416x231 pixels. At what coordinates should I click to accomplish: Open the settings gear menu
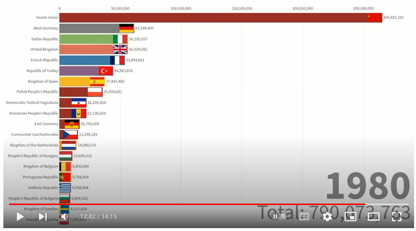327,217
